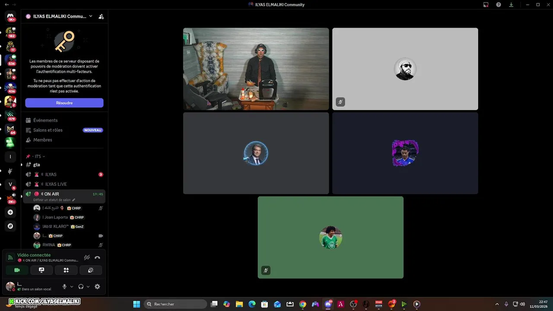Click the Rechercher taskbar search box

(175, 304)
